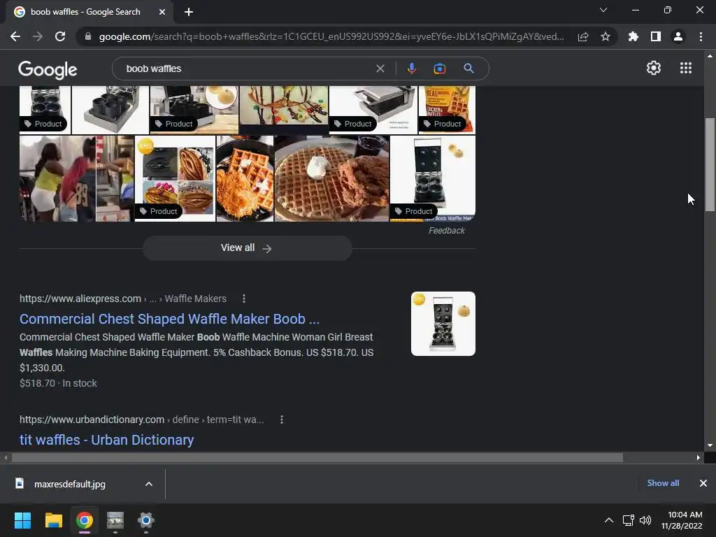Expand maxresdefault.jpg download options

[149, 484]
